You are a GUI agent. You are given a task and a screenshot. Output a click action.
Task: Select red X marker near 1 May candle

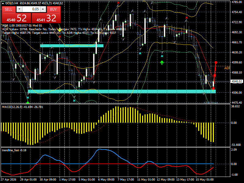pyautogui.click(x=59, y=37)
